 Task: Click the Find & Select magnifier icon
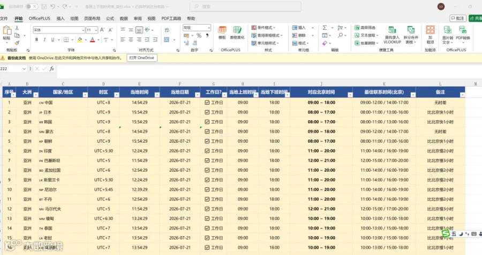[340, 35]
